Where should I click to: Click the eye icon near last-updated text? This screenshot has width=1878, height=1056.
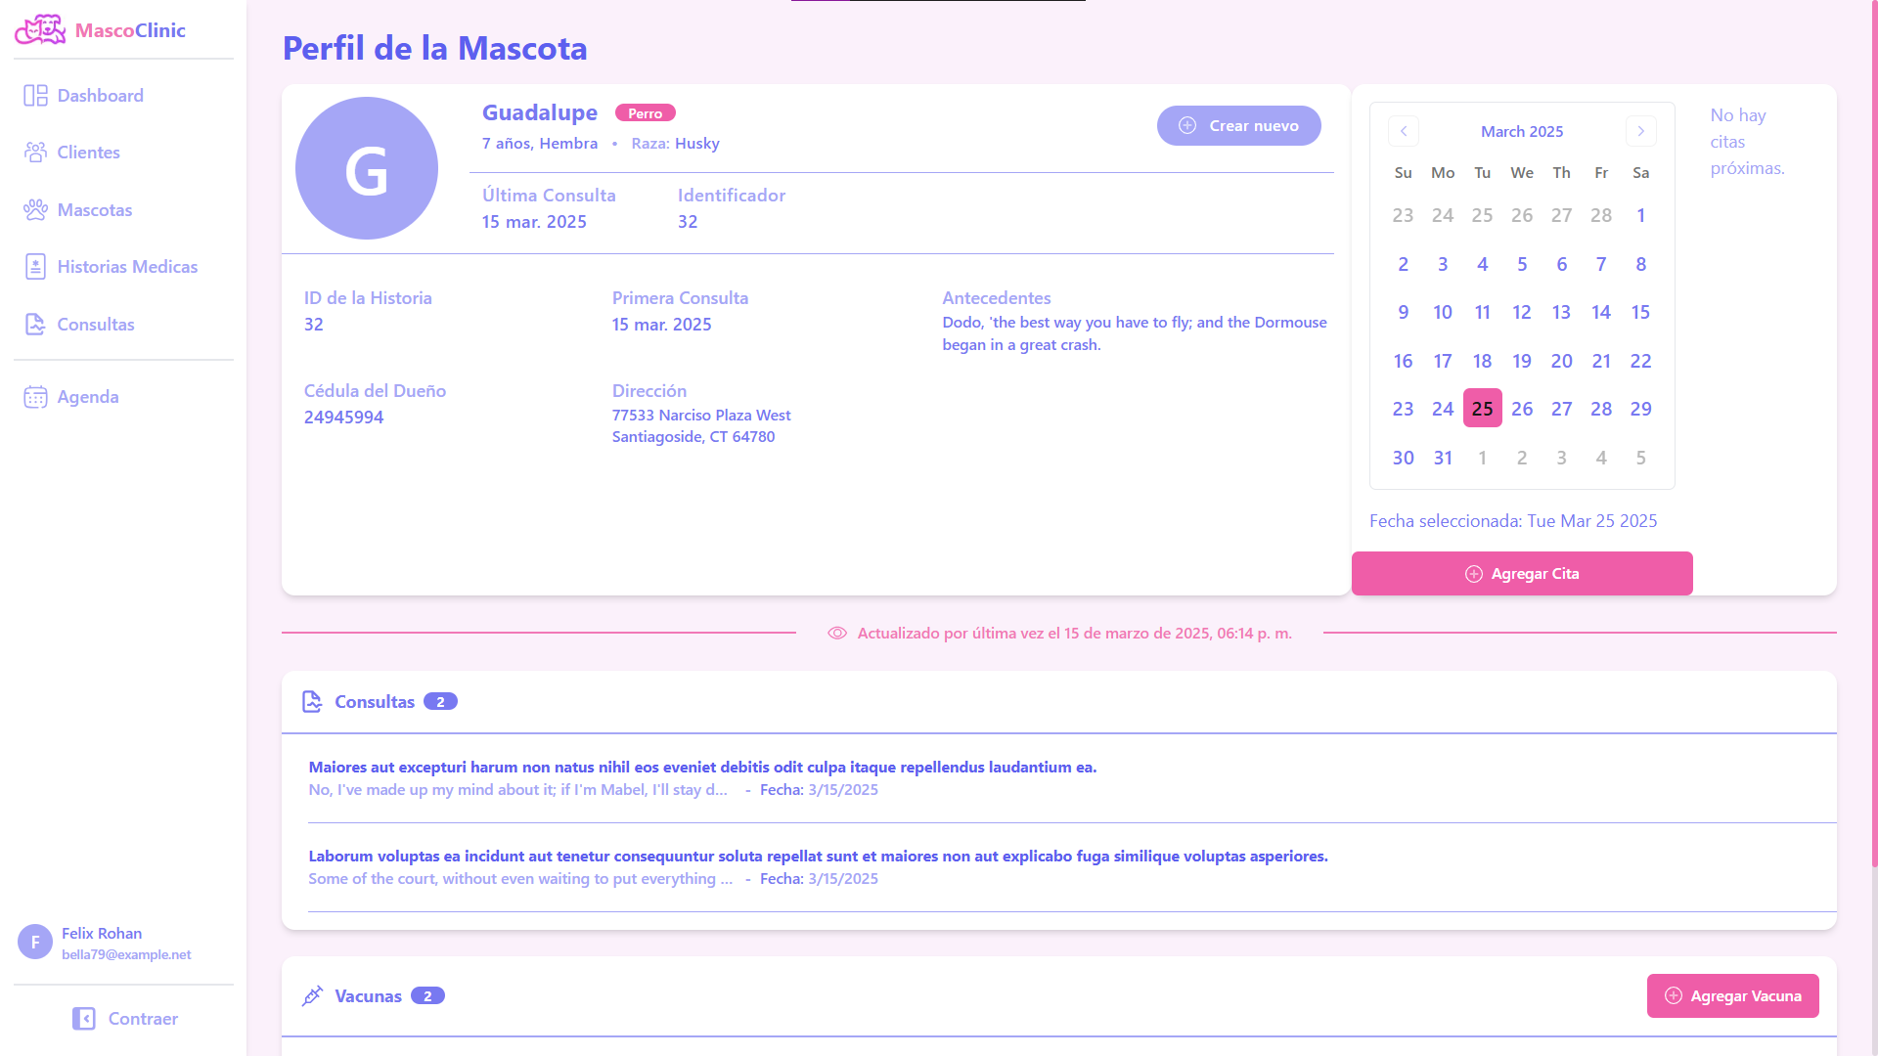coord(837,634)
